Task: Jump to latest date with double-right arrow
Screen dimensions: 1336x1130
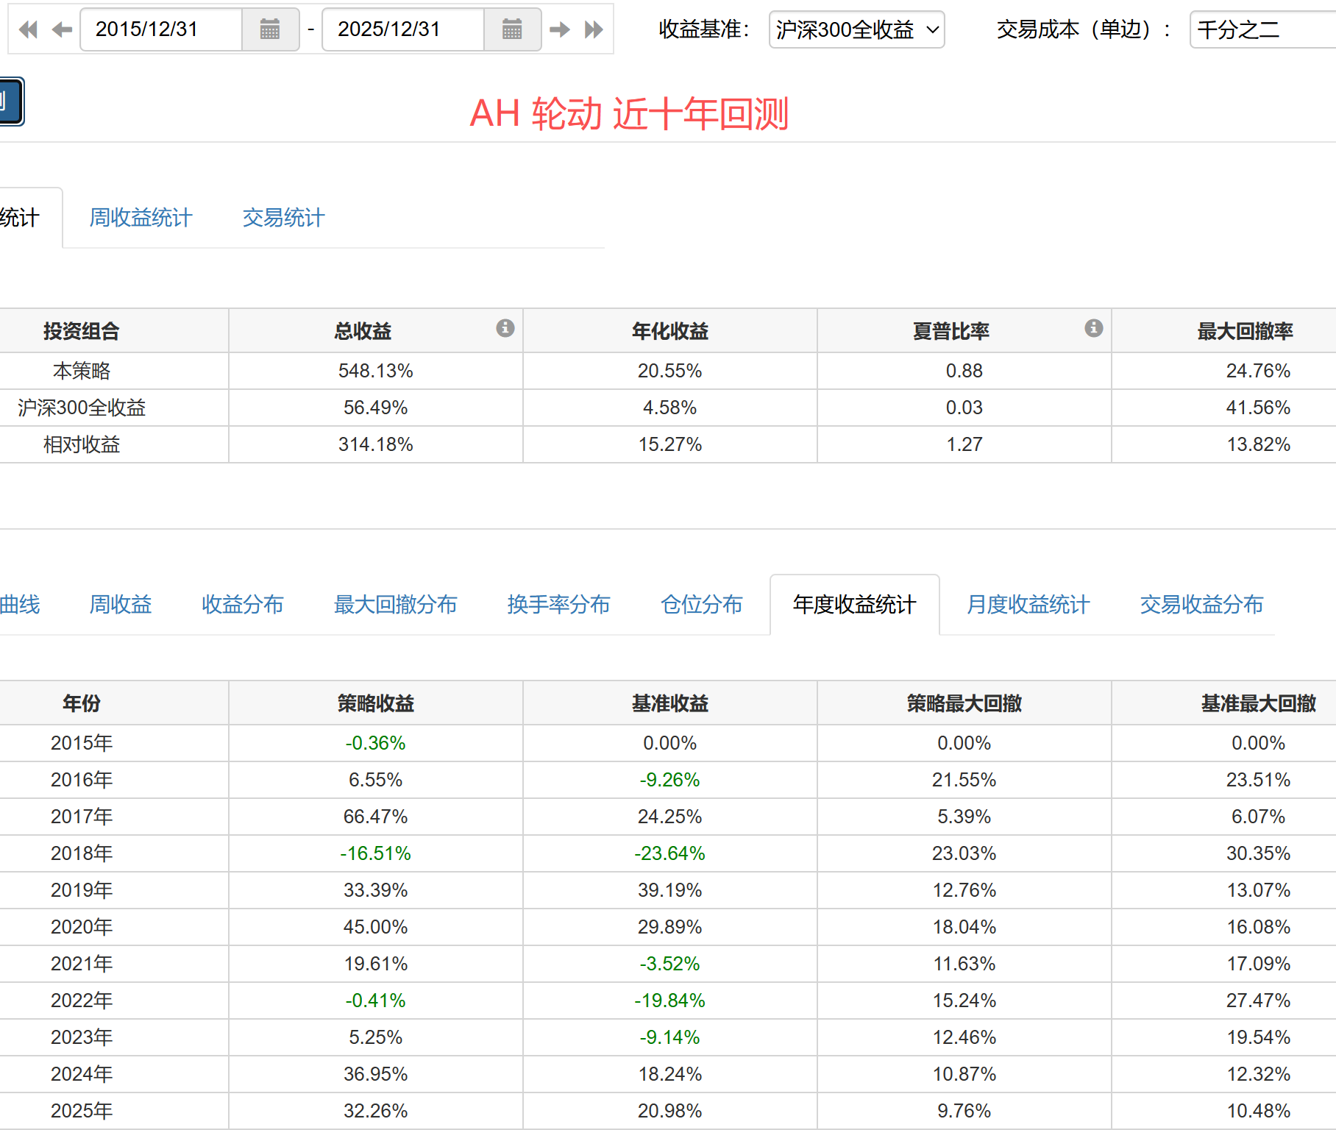Action: click(594, 29)
